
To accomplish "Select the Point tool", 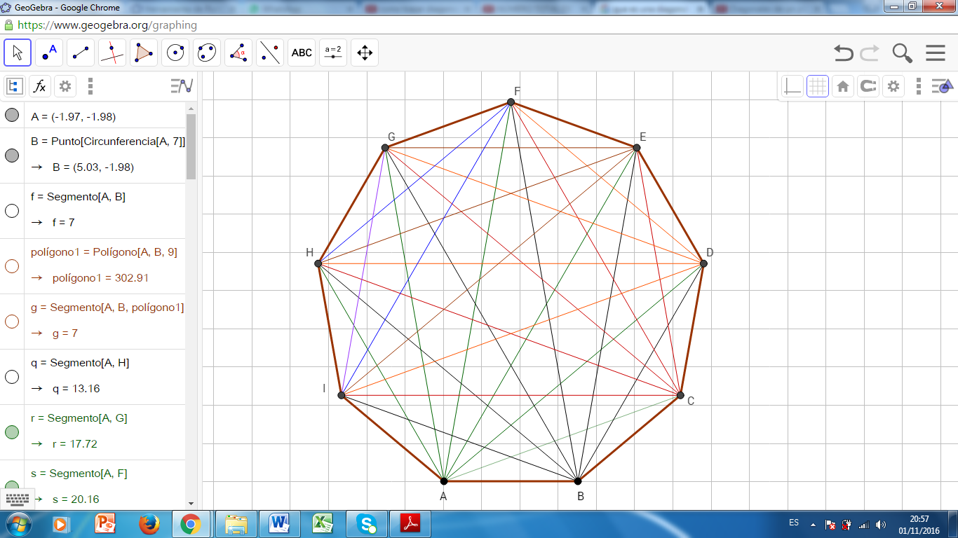I will click(x=49, y=53).
